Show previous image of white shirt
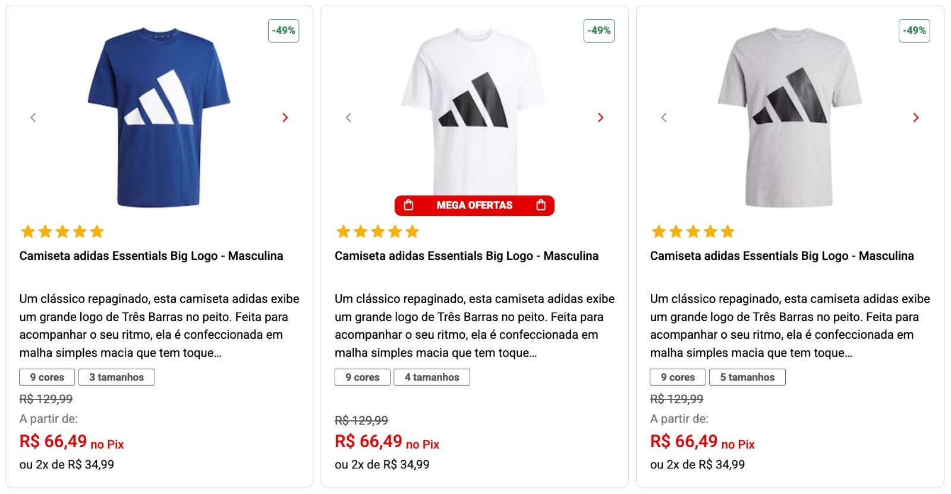This screenshot has height=494, width=951. [349, 118]
